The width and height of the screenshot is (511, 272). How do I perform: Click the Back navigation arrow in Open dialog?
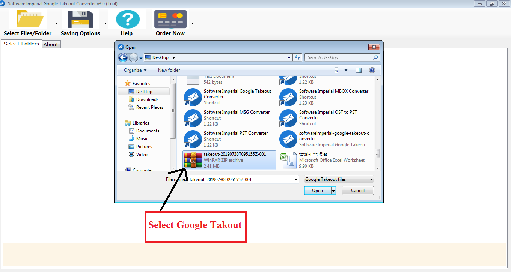(x=123, y=57)
